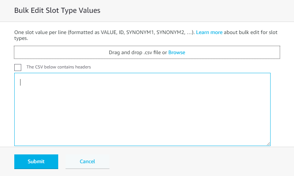Click the blank footer area right of Cancel

click(201, 161)
